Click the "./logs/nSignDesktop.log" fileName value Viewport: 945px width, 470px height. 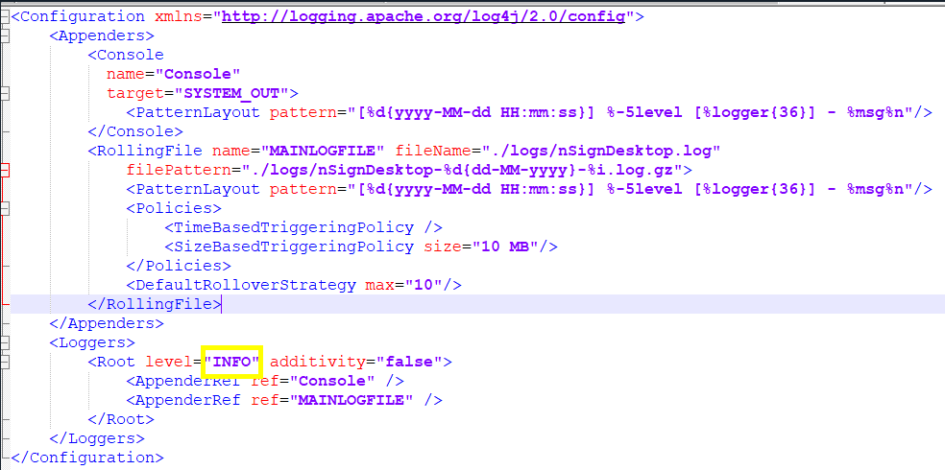601,151
